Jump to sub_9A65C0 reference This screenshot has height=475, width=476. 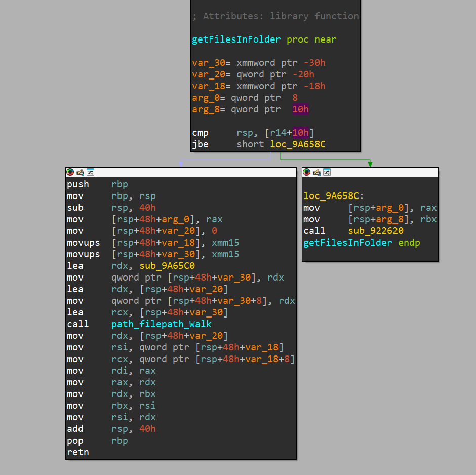[167, 266]
